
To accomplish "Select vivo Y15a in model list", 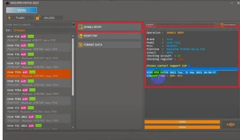I will [x=38, y=92].
